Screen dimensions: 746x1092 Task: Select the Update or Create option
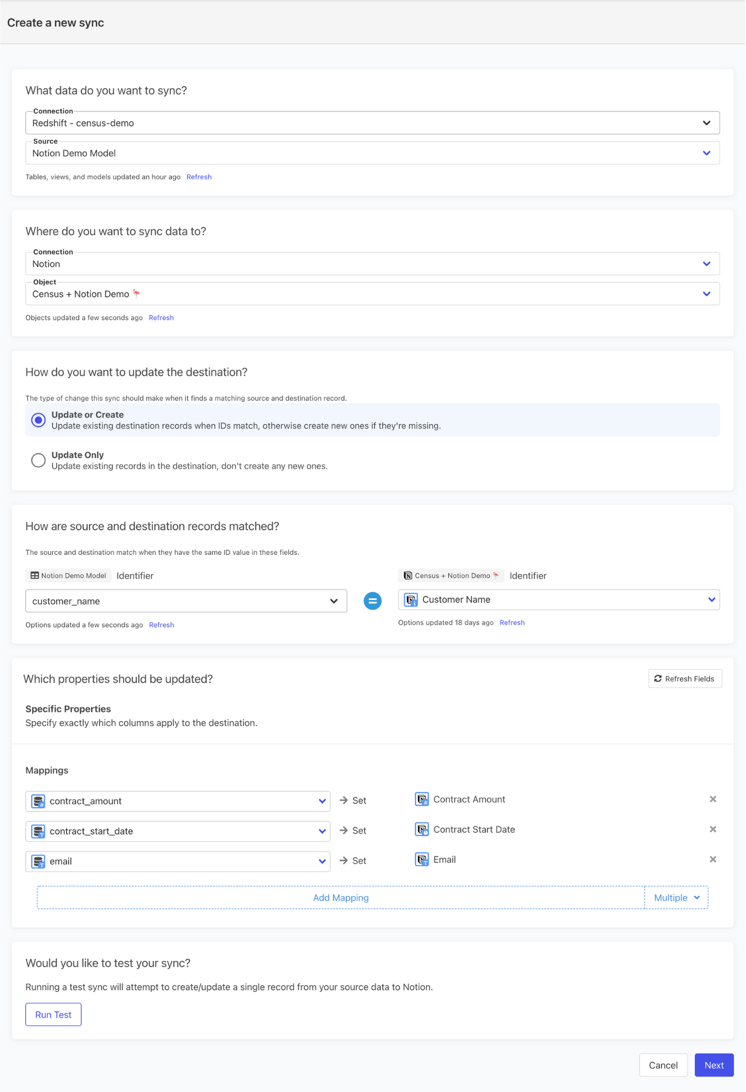(38, 420)
